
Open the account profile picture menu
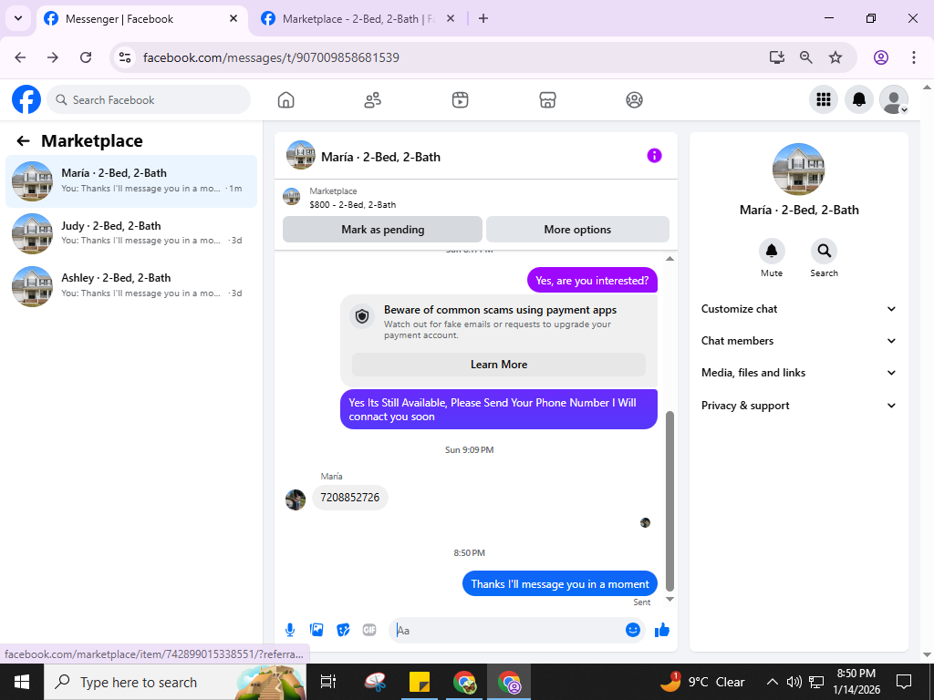[x=894, y=99]
